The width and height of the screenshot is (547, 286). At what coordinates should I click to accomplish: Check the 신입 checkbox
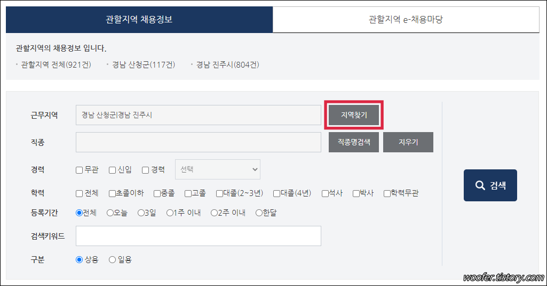click(112, 170)
